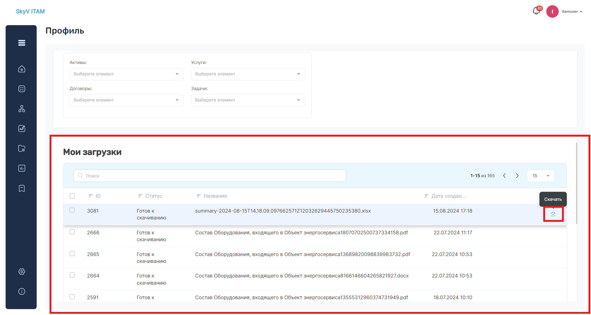Select the checkbox for row 3081
Viewport: 591px width, 315px height.
pos(72,210)
